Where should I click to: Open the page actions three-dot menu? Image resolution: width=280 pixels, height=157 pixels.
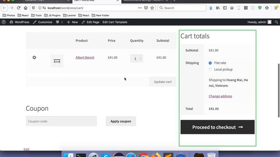pyautogui.click(x=140, y=8)
